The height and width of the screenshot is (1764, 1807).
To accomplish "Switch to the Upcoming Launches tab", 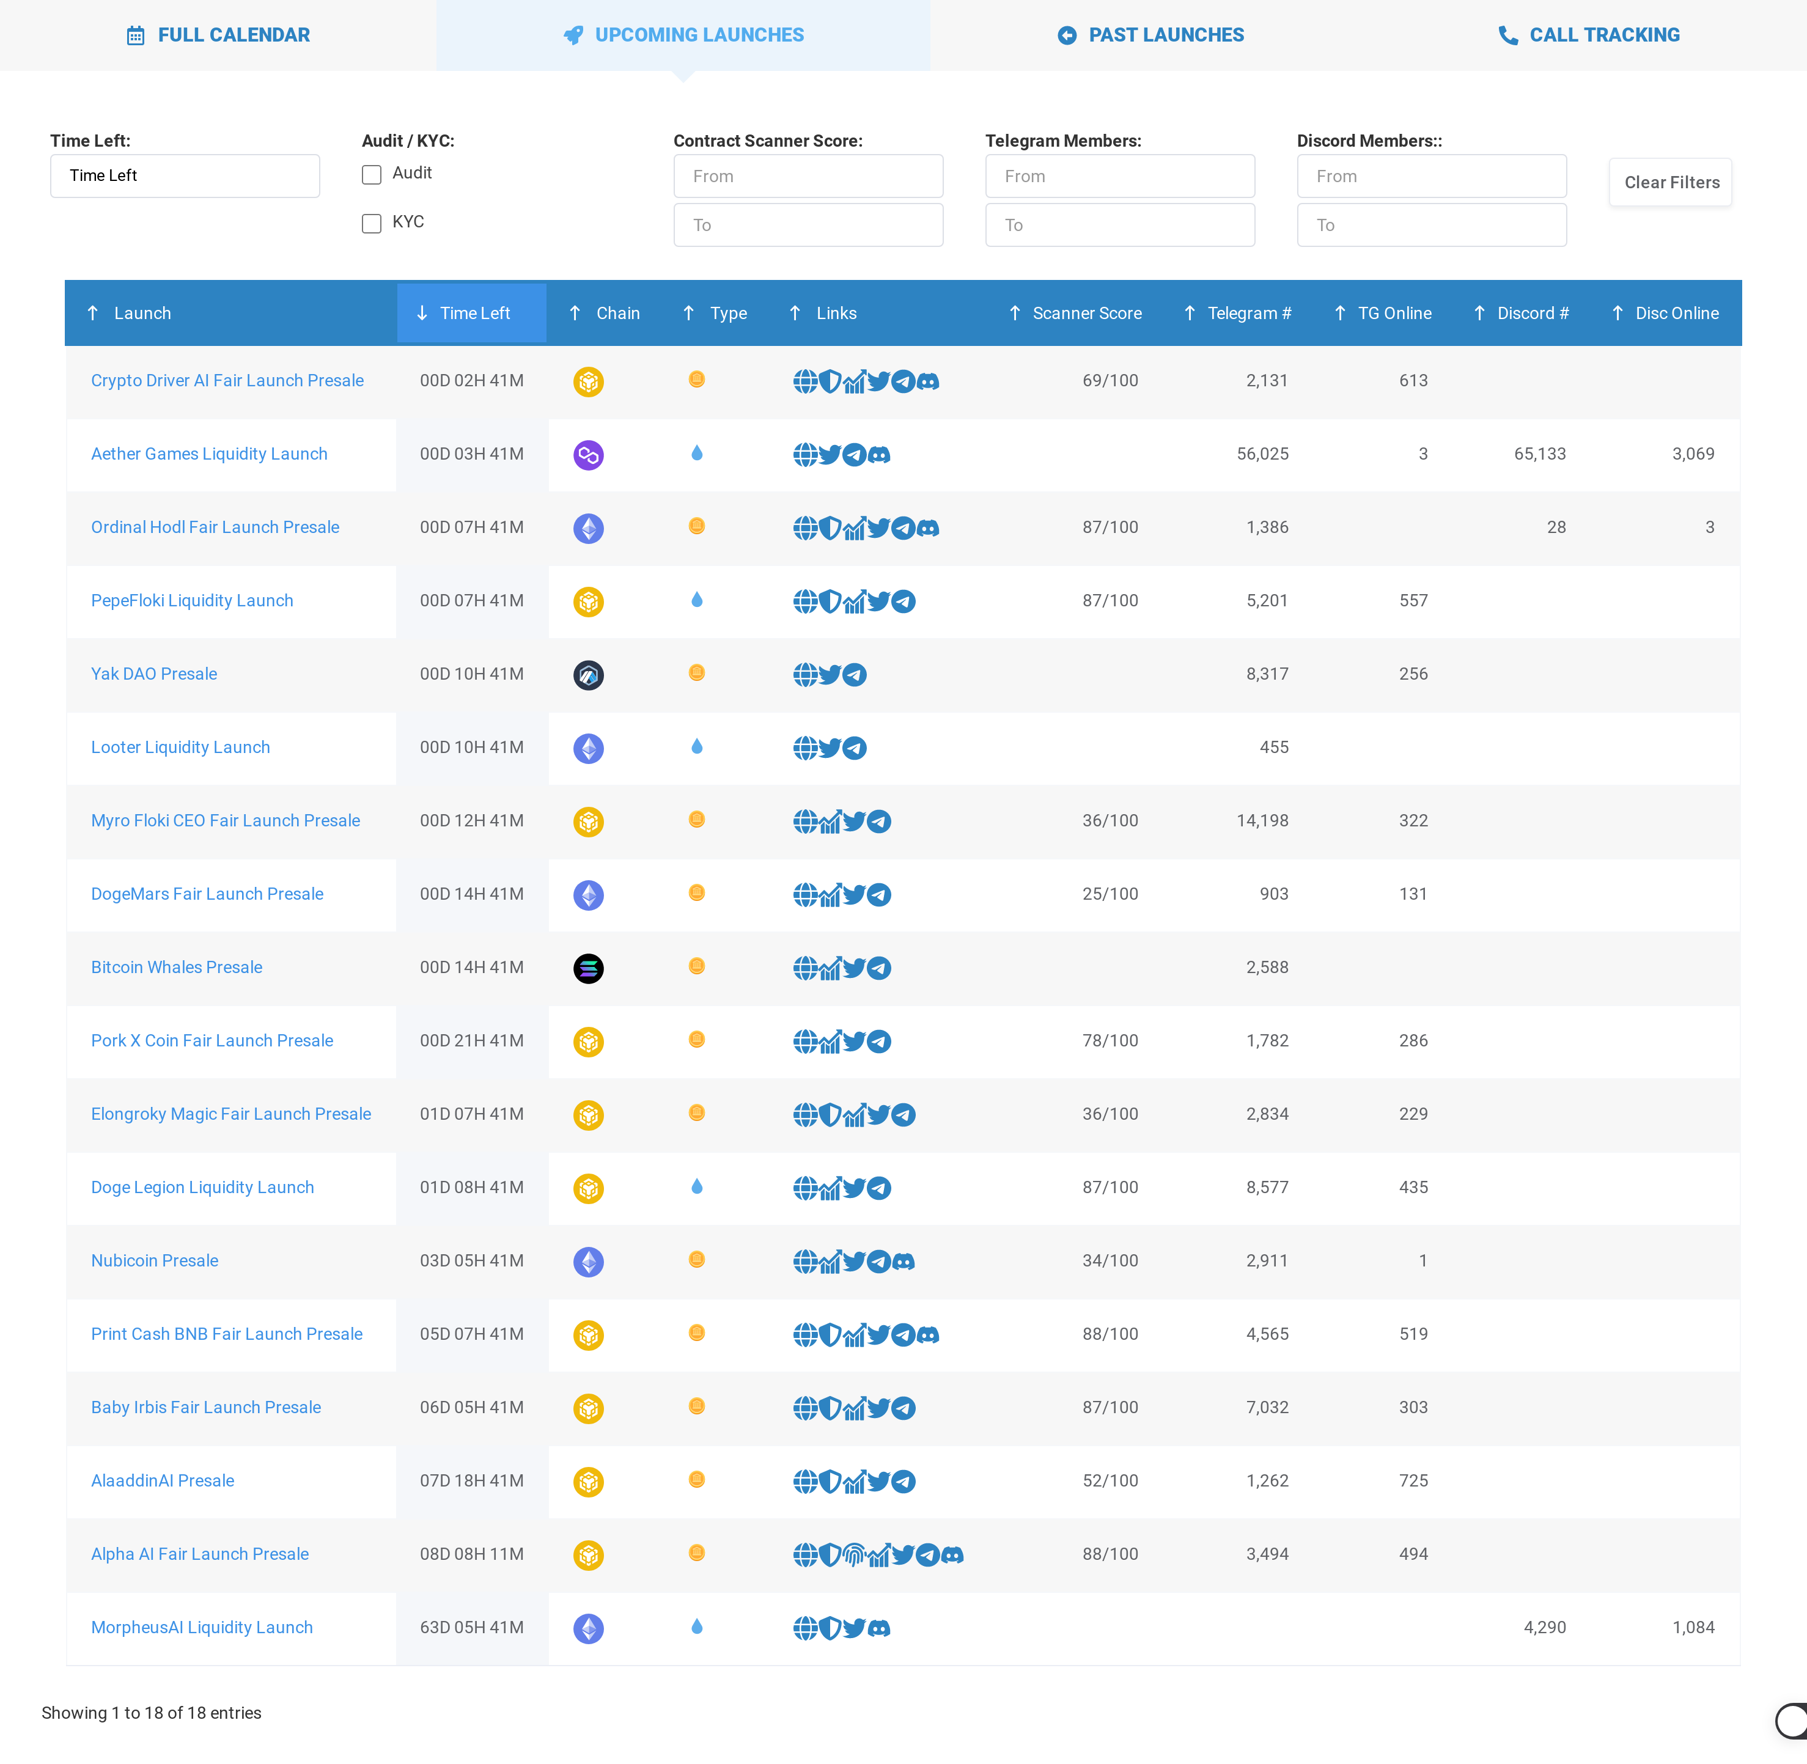I will tap(683, 35).
